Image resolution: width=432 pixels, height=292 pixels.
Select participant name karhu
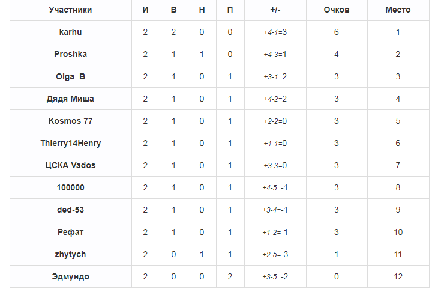coord(71,32)
